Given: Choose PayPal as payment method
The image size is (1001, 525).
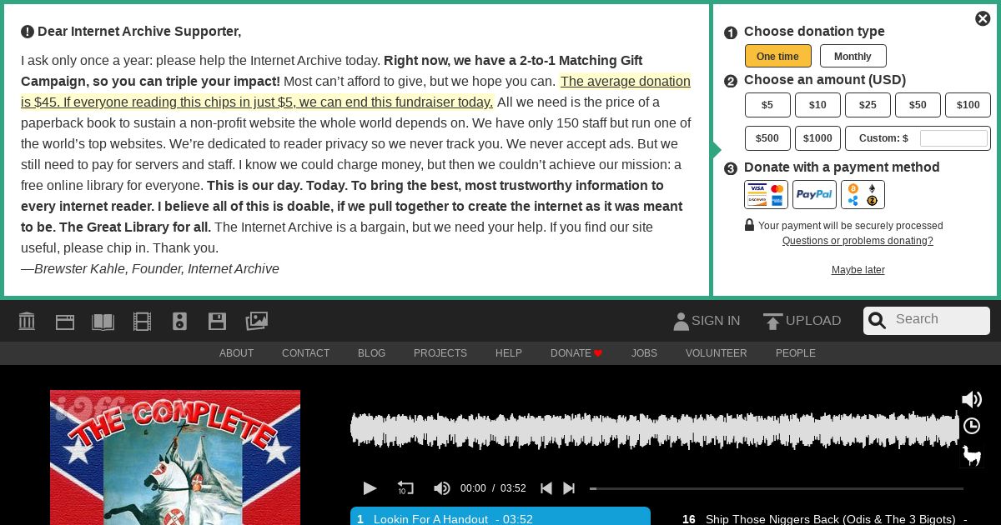Looking at the screenshot, I should [x=814, y=194].
